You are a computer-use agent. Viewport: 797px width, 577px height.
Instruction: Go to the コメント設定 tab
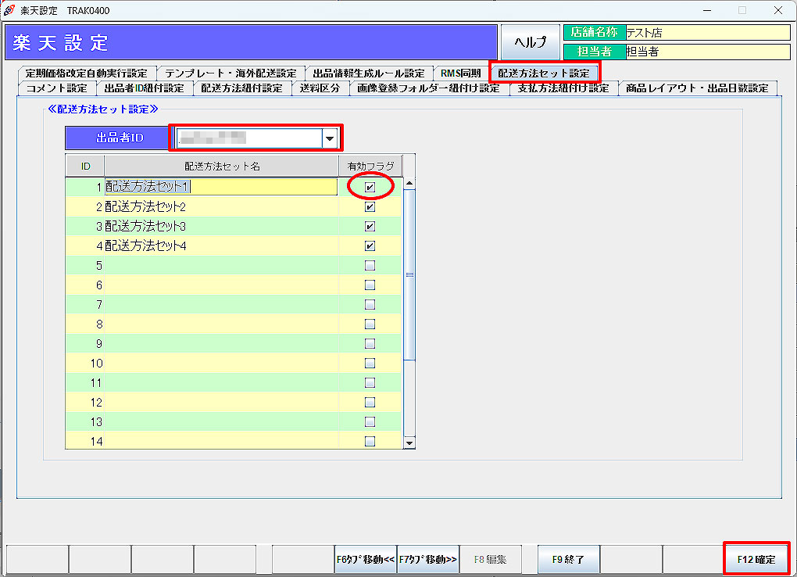click(56, 88)
